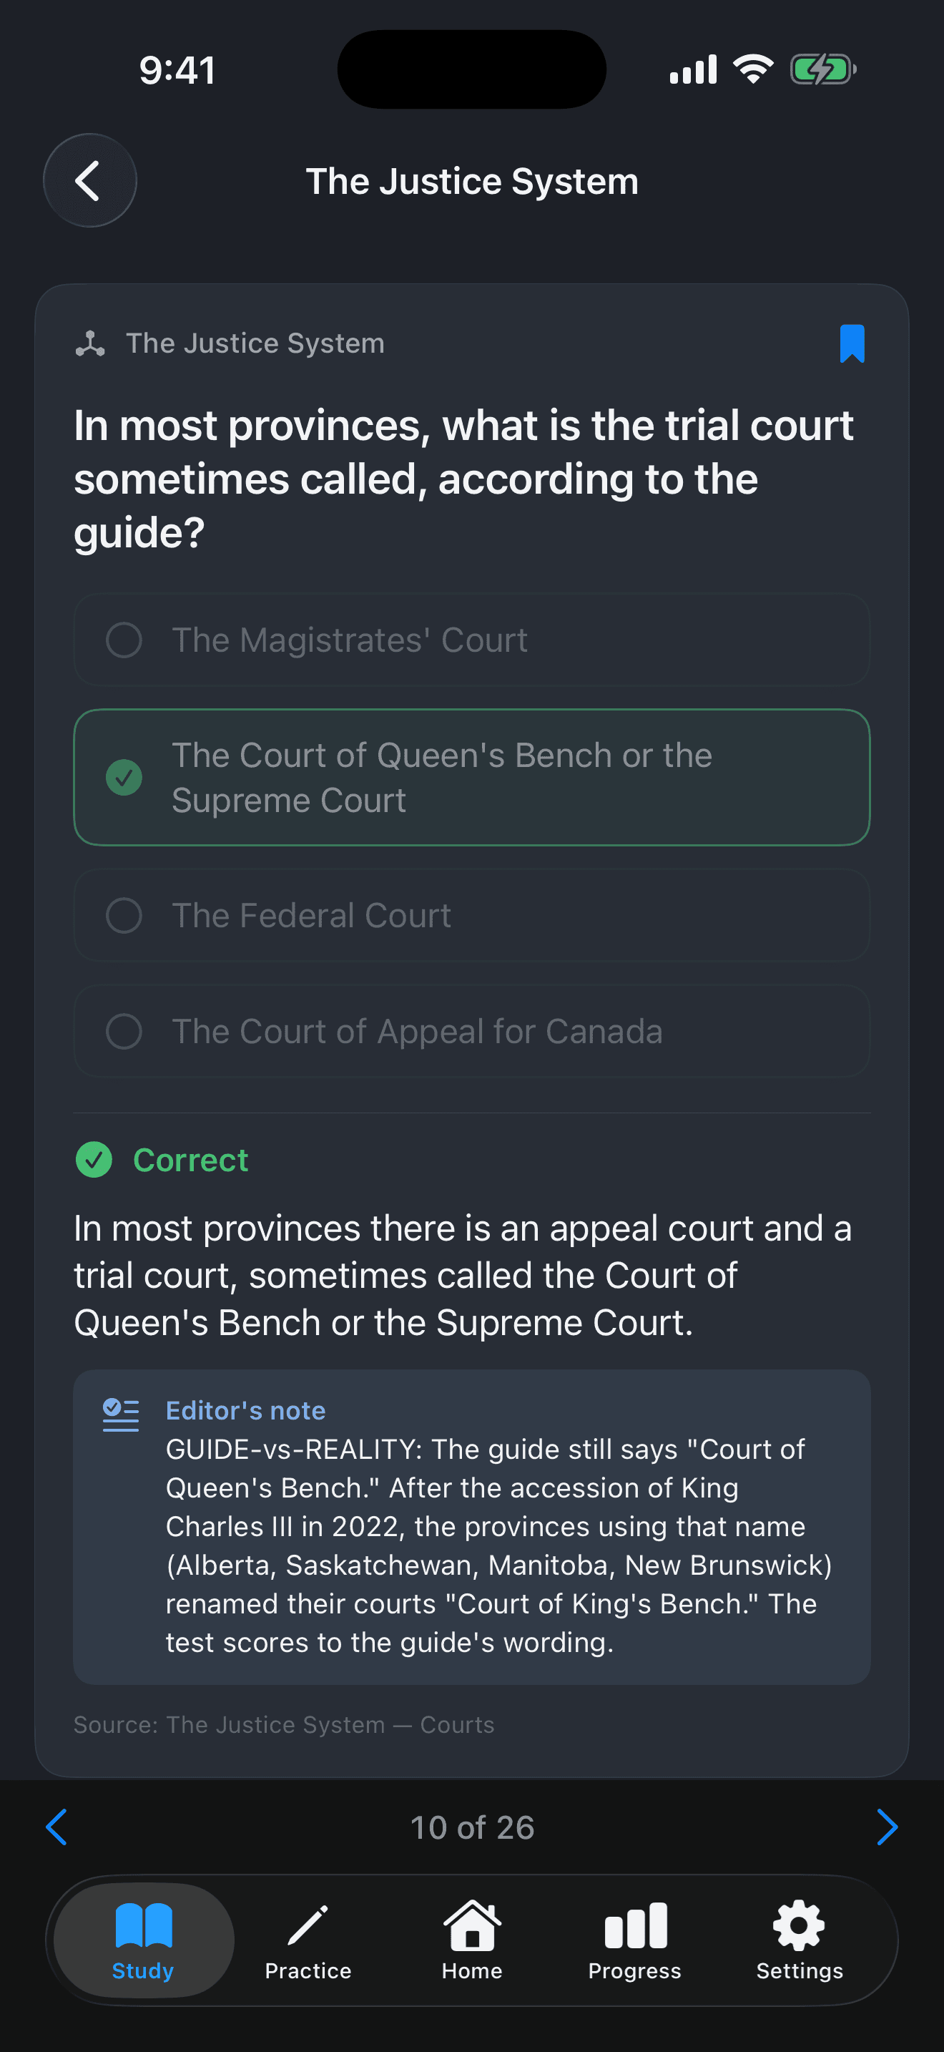Open Settings gear icon
944x2052 pixels.
coord(799,1925)
